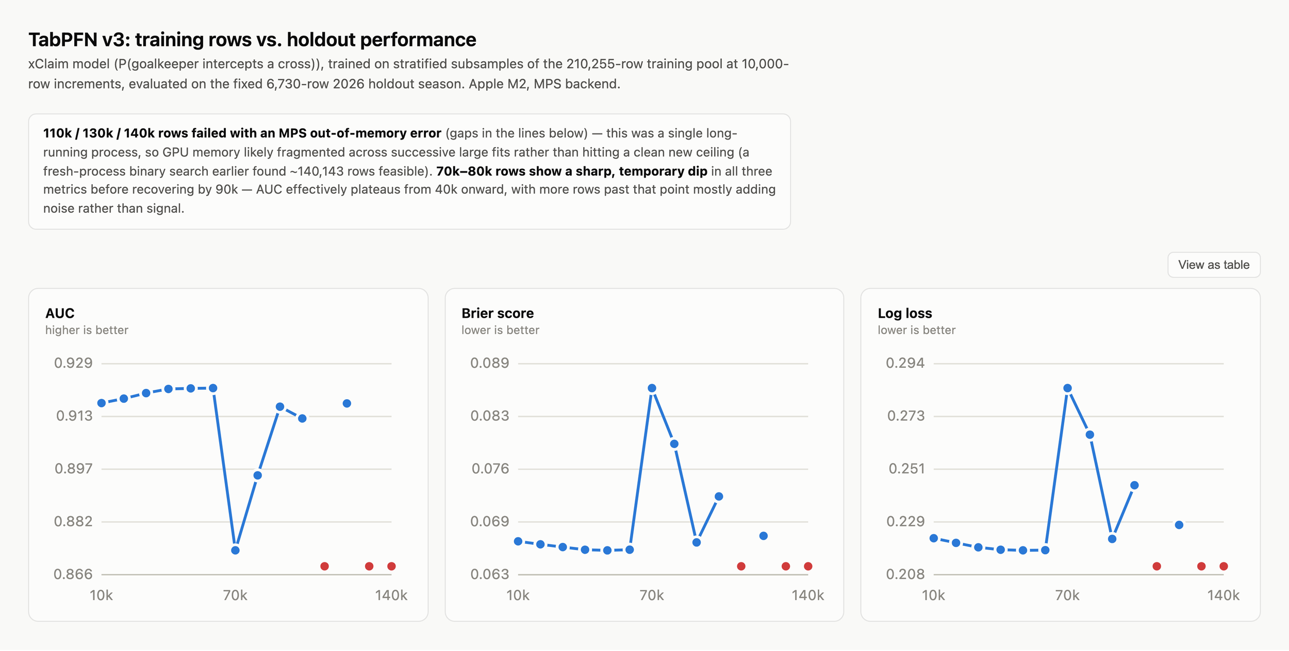Click the View as table button
Viewport: 1289px width, 651px height.
[1213, 265]
